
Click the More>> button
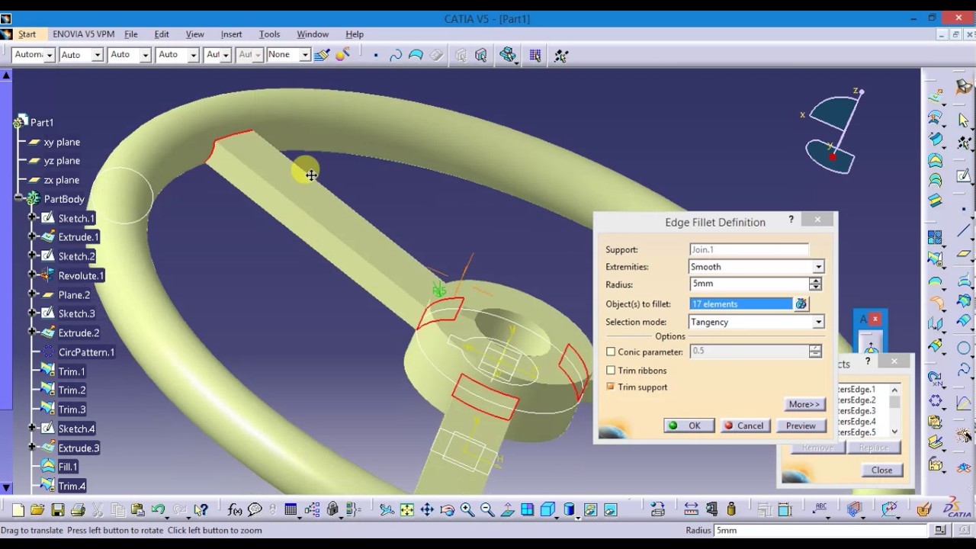804,404
